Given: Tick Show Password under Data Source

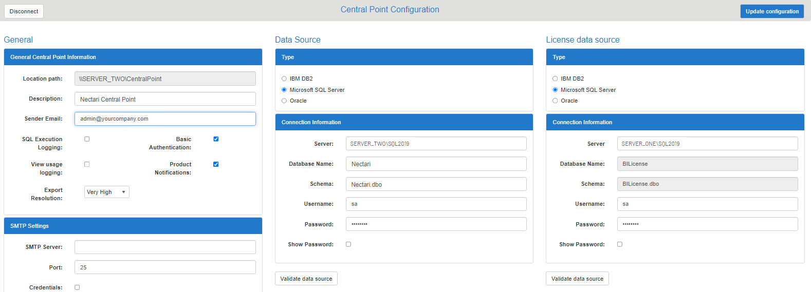Looking at the screenshot, I should click(348, 244).
